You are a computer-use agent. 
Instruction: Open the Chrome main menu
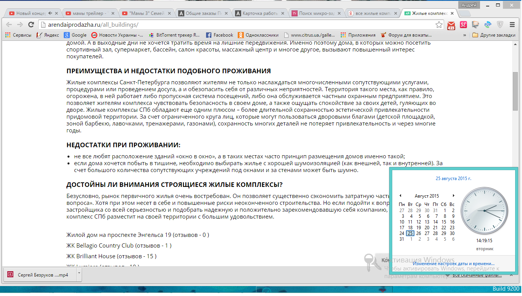click(512, 25)
